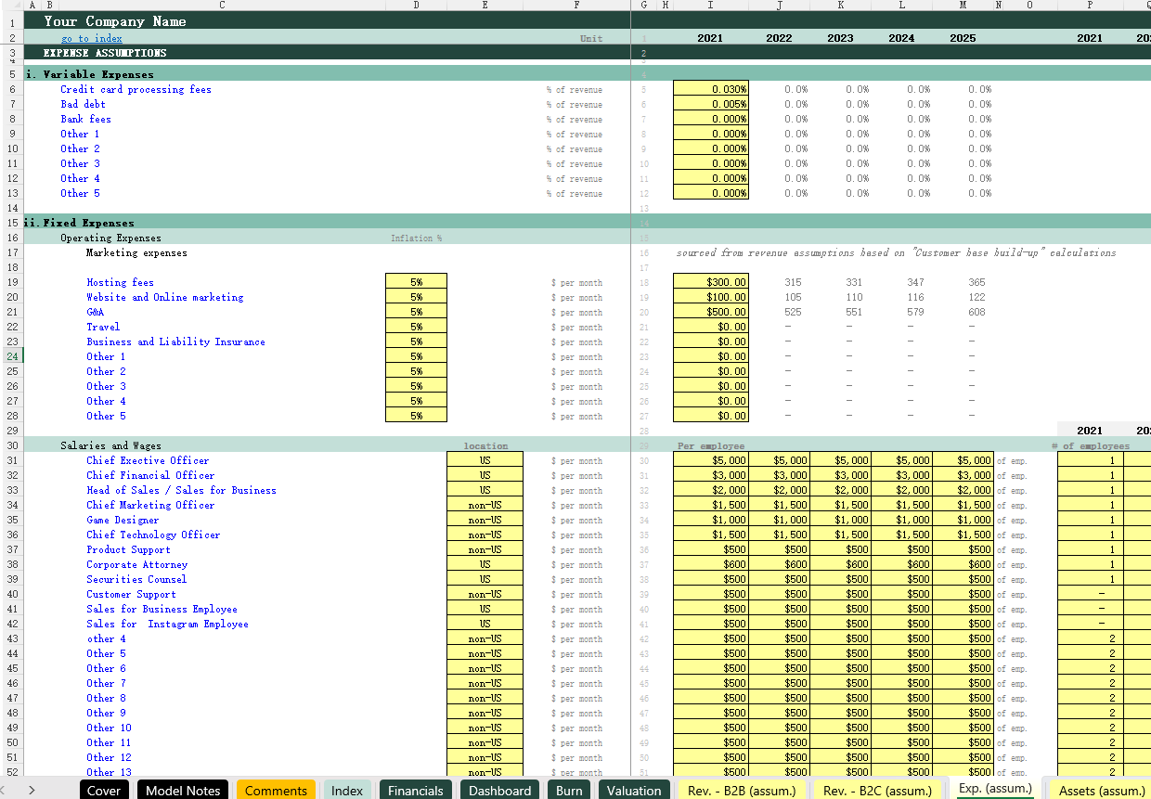Screen dimensions: 1151x799
Task: Click the sheet tabs scroll-right arrow
Action: [32, 790]
